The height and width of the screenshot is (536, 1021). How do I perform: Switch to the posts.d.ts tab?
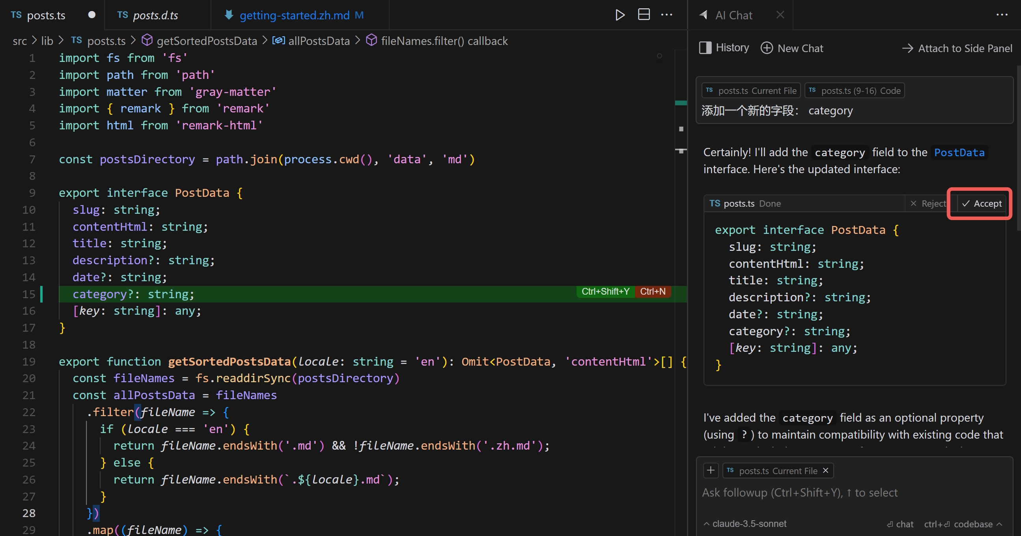[155, 15]
